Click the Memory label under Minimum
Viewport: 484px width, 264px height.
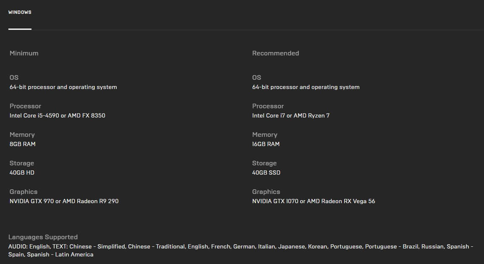click(x=22, y=135)
